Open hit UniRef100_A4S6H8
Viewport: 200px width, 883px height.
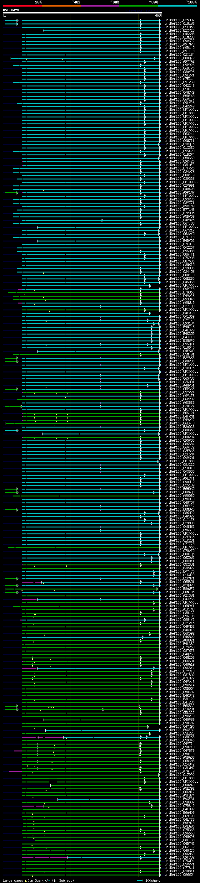(x=179, y=34)
